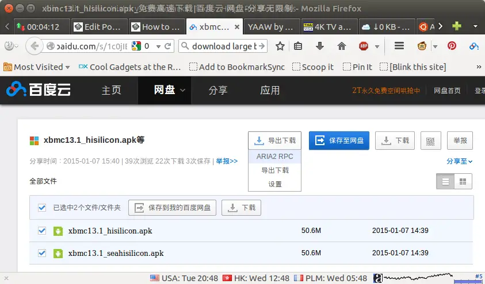The width and height of the screenshot is (485, 284).
Task: Go back with the back arrow
Action: (35, 46)
